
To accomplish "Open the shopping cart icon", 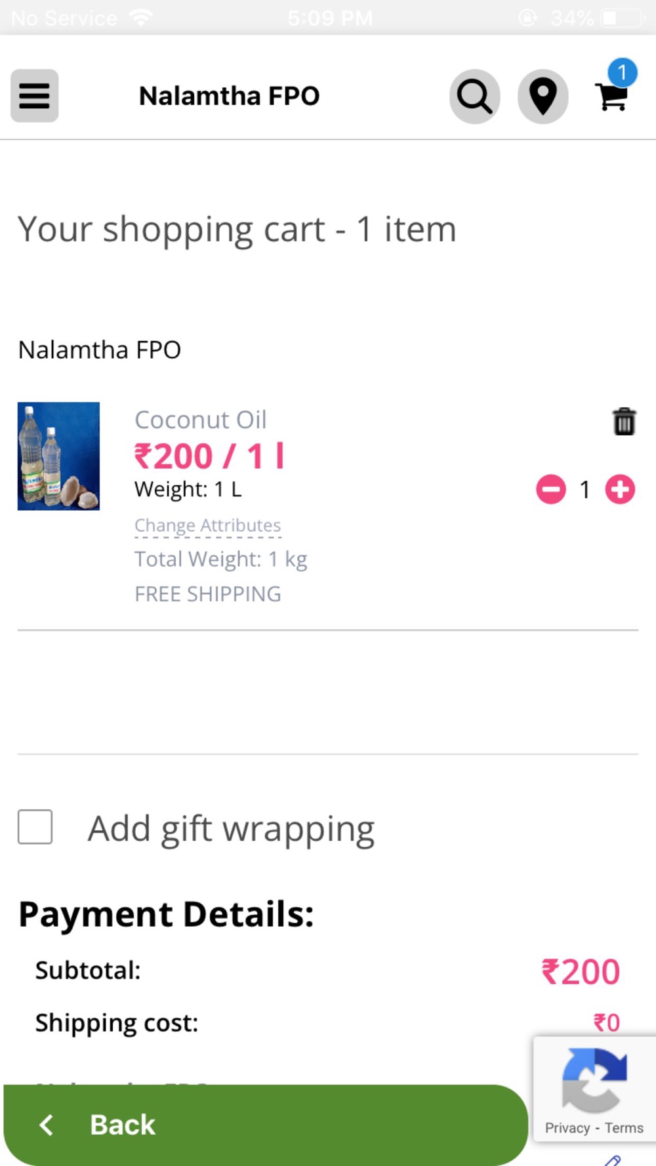I will [x=611, y=98].
